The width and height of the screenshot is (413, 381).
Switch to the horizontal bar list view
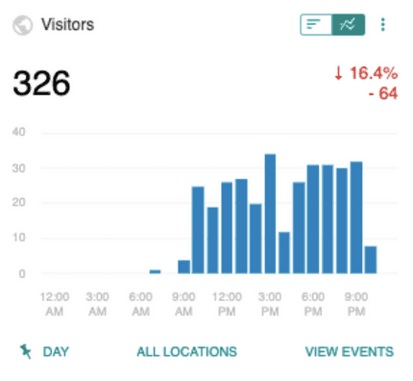(316, 24)
